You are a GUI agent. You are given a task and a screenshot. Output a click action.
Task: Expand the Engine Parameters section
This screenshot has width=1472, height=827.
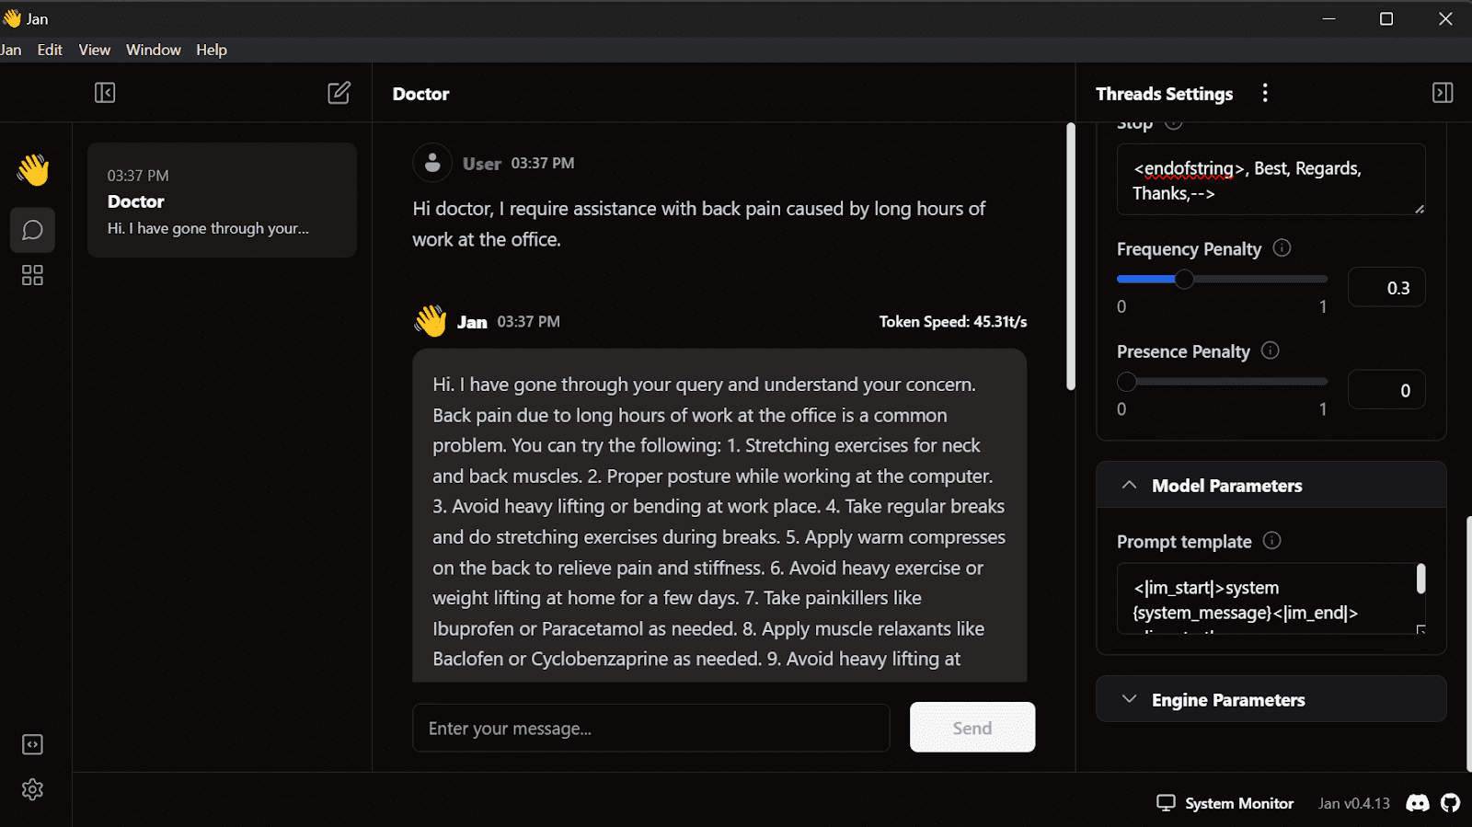click(1271, 700)
